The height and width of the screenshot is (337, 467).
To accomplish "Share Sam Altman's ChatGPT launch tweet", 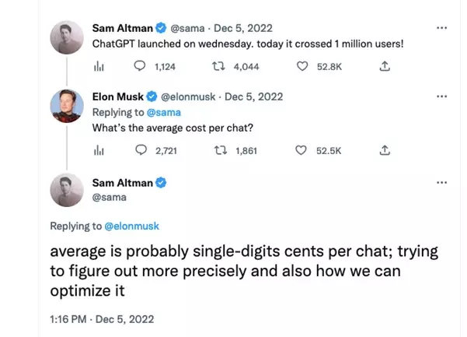I will pos(384,67).
